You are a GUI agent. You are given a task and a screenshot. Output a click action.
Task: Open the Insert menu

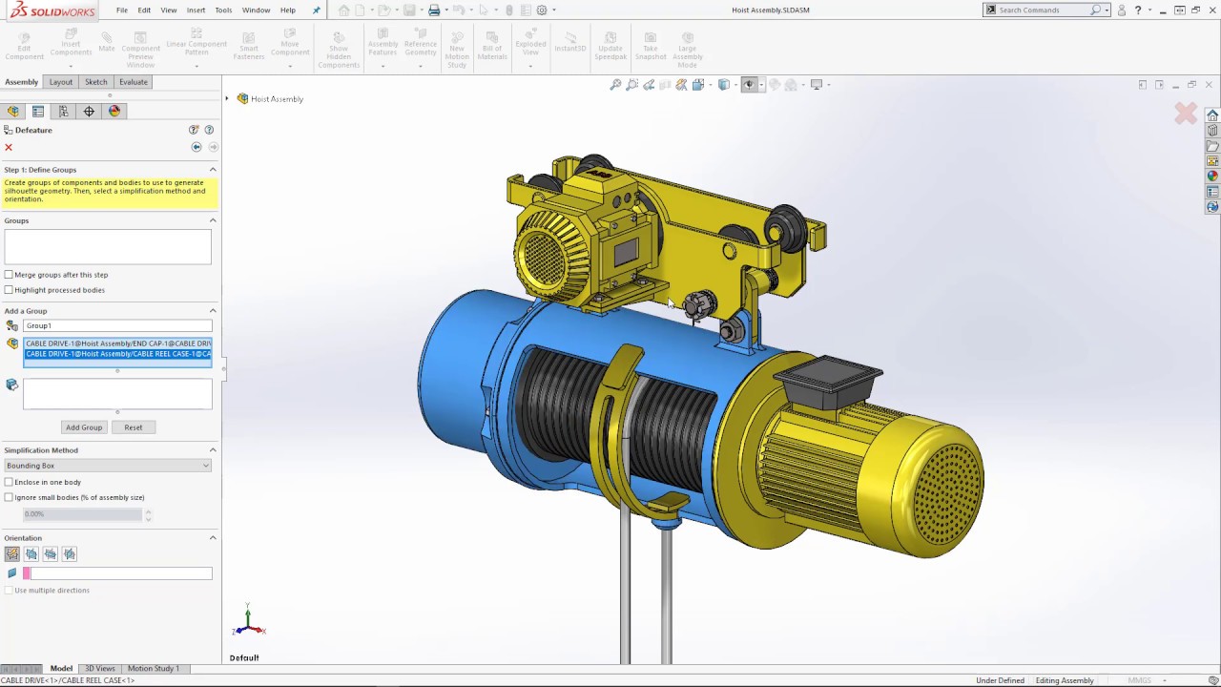[x=196, y=10]
